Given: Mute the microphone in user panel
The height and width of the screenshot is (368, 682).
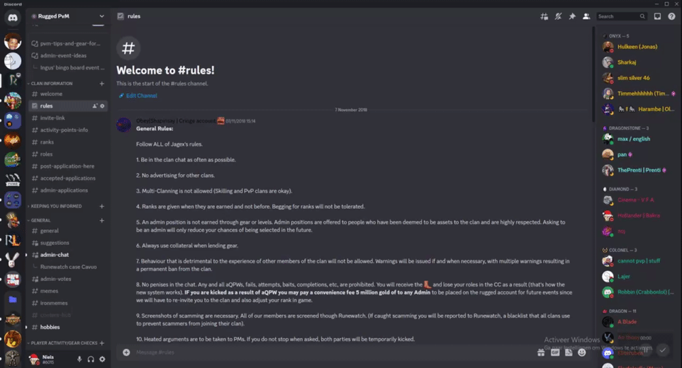Looking at the screenshot, I should [79, 359].
